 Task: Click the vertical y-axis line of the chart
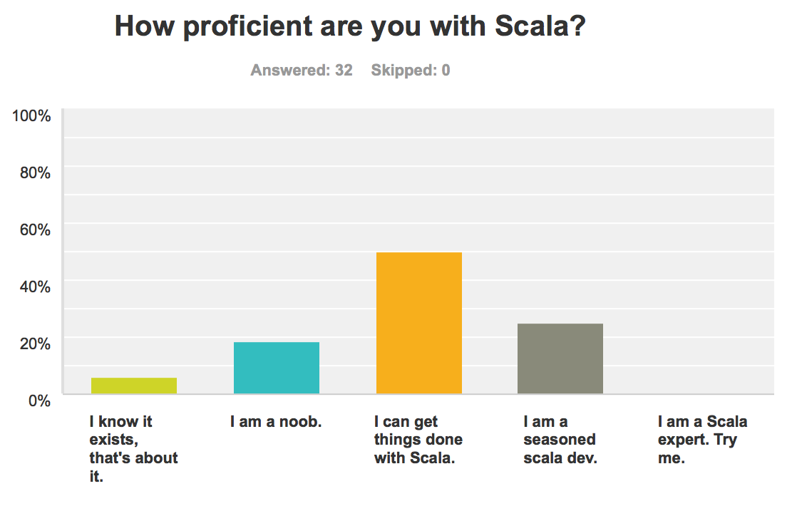point(63,251)
